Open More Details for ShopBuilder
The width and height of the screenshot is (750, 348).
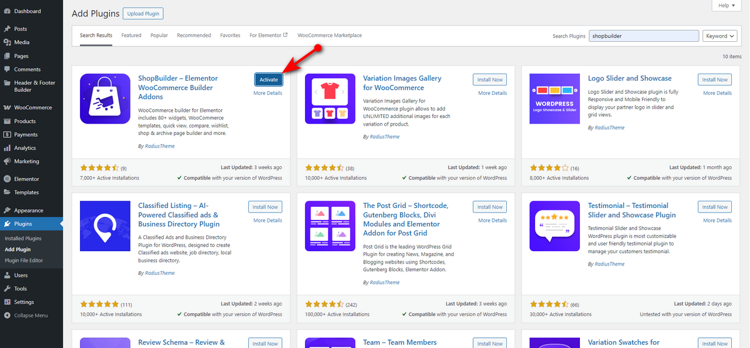(x=267, y=93)
